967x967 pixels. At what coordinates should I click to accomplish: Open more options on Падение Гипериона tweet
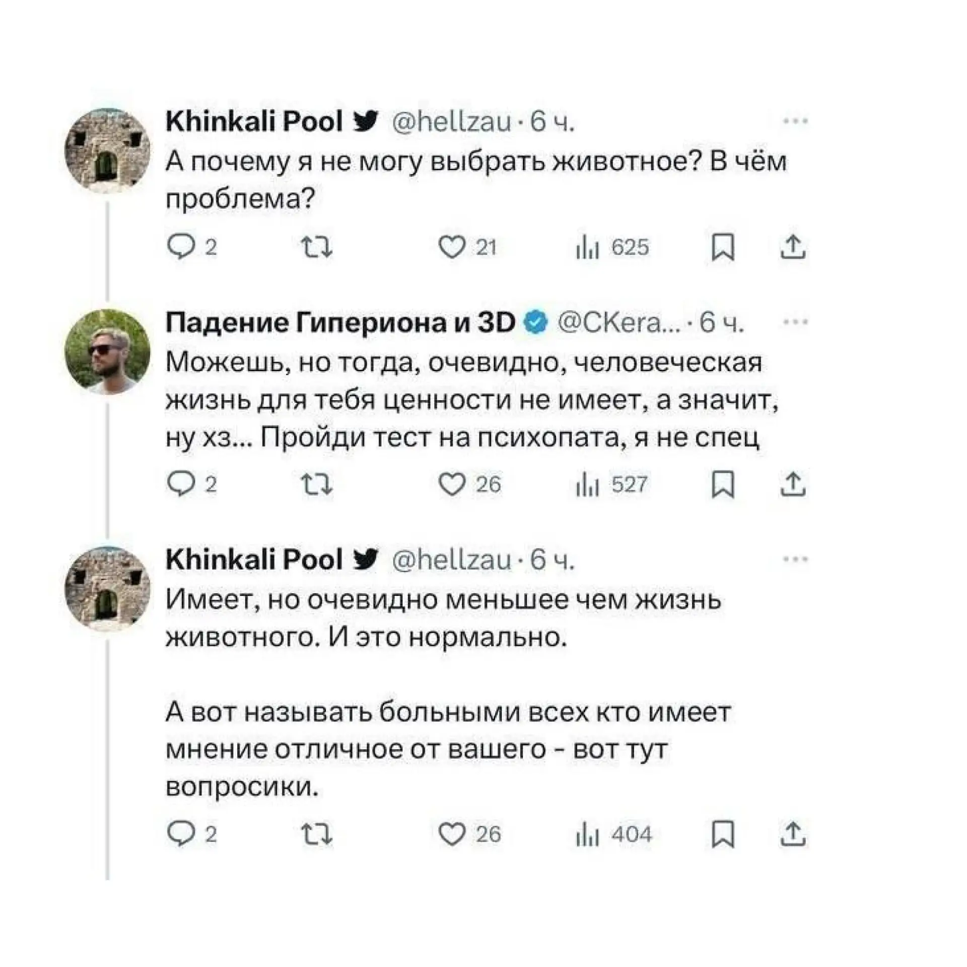[796, 321]
